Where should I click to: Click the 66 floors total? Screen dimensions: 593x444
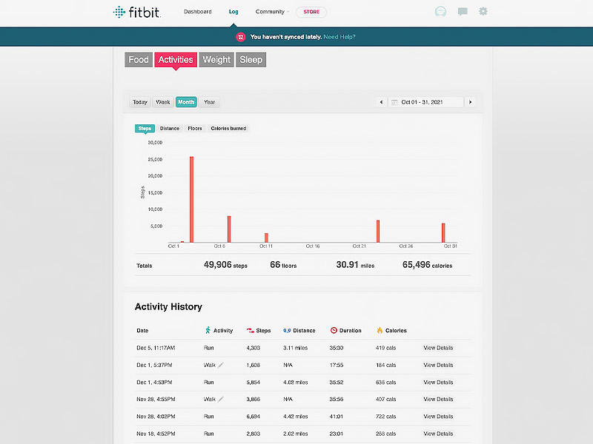click(283, 265)
